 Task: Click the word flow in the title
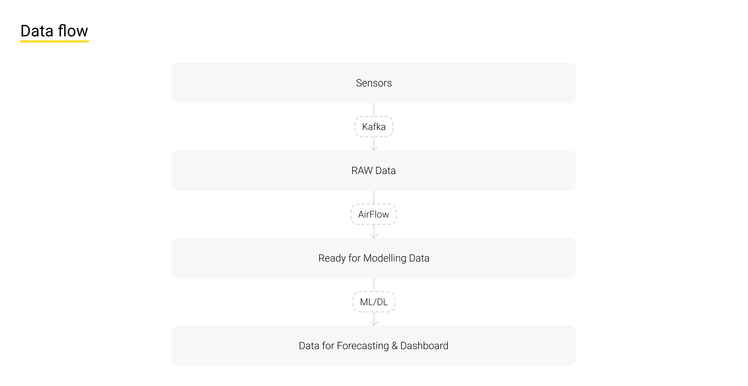[73, 31]
